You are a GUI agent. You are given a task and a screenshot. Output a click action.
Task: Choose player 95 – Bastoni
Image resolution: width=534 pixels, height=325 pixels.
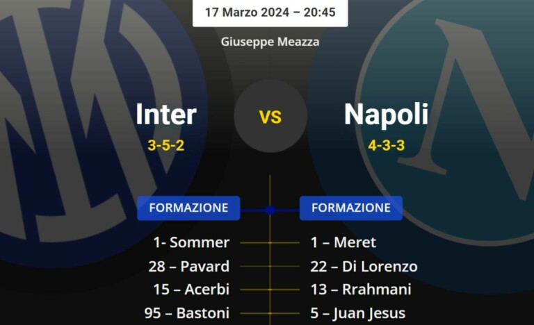point(187,313)
